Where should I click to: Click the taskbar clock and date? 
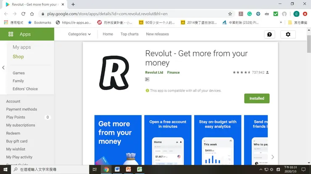[x=290, y=169]
